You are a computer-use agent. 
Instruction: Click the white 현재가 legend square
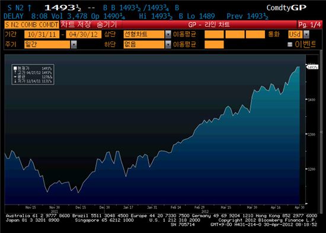coord(15,68)
